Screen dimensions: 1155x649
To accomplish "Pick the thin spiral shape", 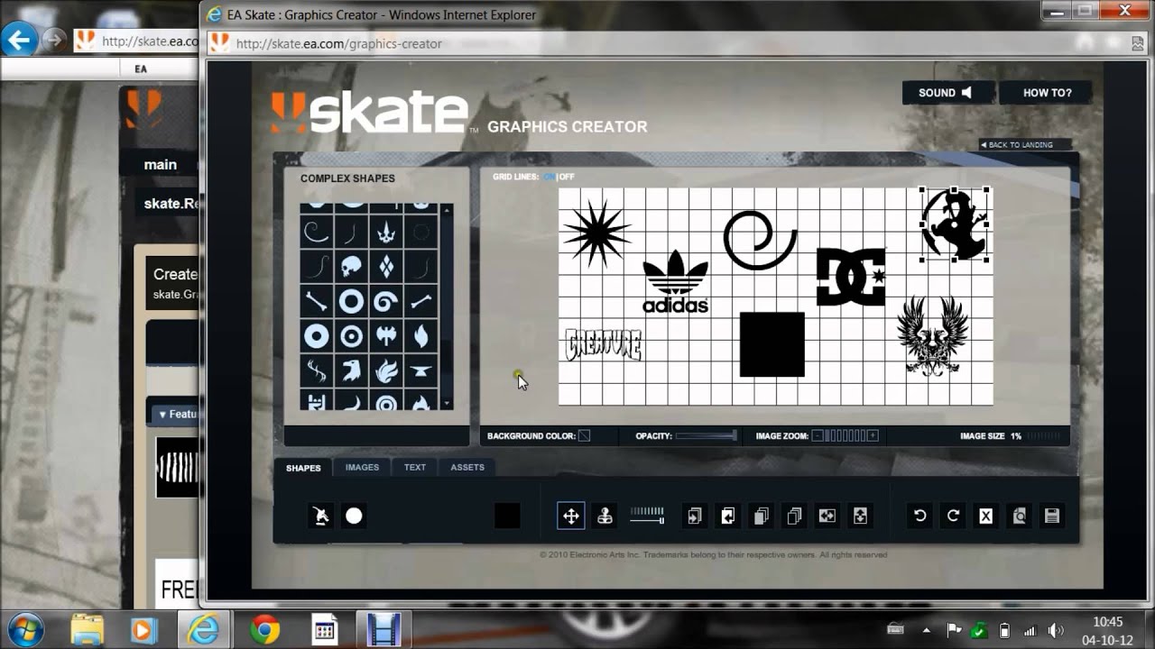I will click(317, 233).
